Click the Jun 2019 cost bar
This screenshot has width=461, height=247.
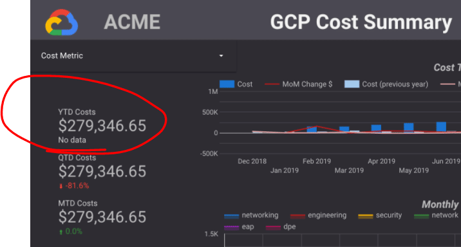[441, 127]
